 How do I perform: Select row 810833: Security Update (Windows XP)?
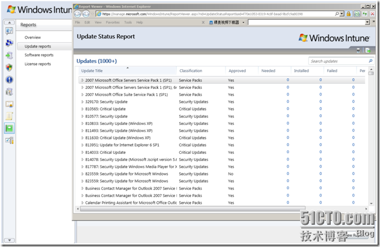tap(221, 124)
